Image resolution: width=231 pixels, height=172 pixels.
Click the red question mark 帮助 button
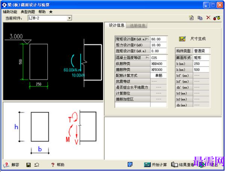[x=58, y=165]
